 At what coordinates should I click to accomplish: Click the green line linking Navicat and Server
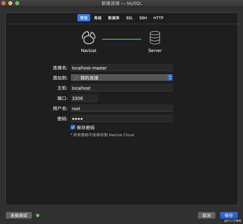[x=122, y=39]
